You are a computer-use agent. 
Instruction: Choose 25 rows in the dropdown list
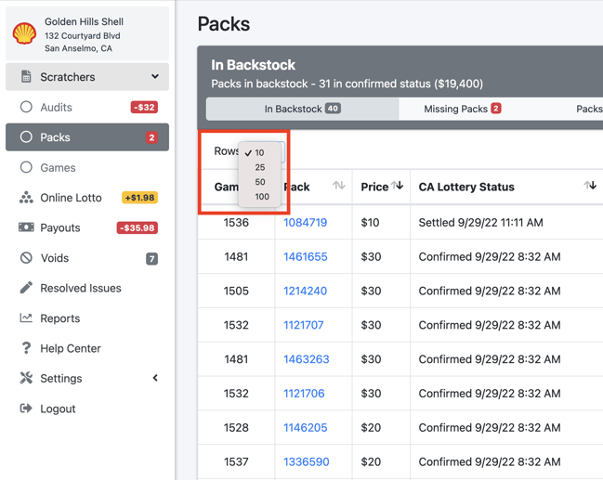pos(260,167)
